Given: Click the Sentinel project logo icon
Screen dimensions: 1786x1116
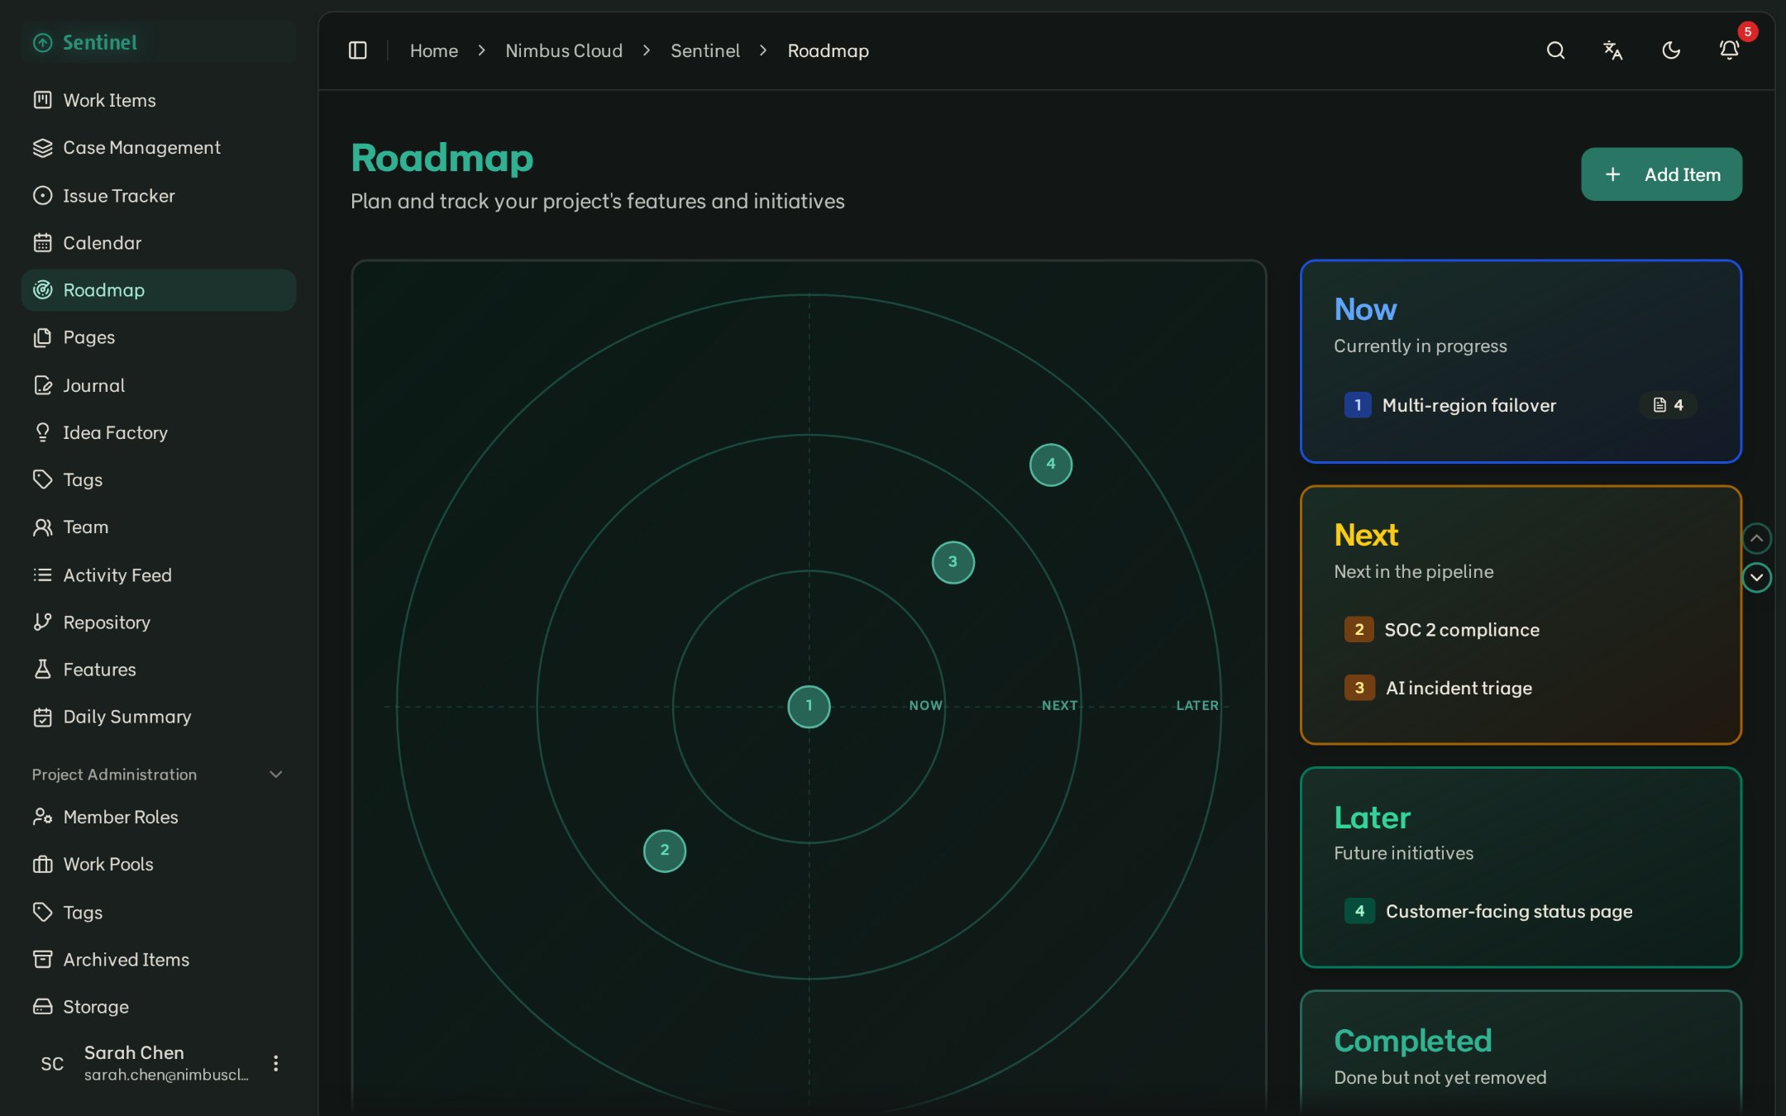Looking at the screenshot, I should pyautogui.click(x=42, y=42).
